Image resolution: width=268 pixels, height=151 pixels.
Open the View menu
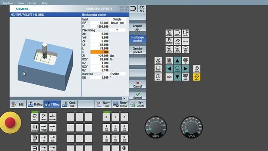tap(21, 3)
